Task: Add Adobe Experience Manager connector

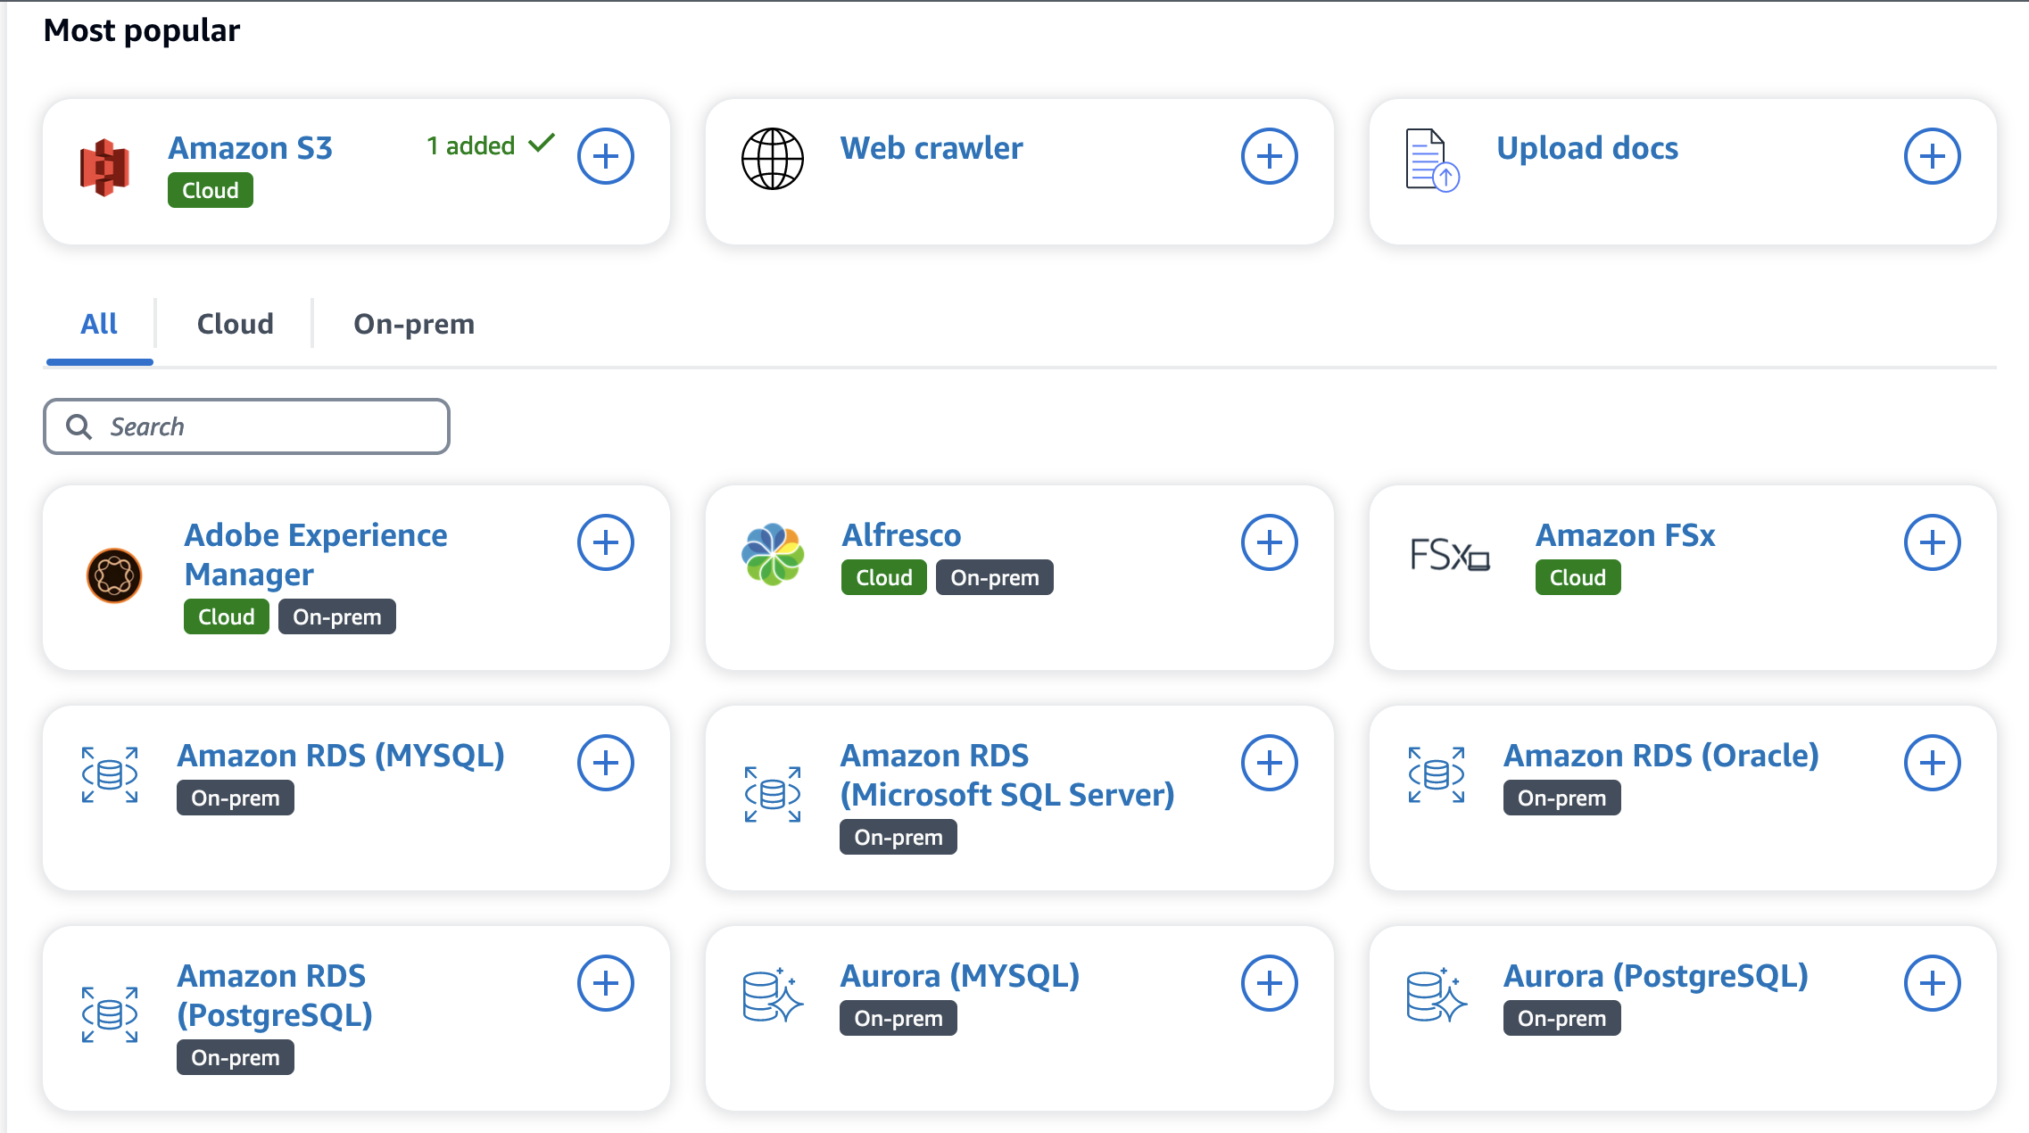Action: tap(605, 542)
